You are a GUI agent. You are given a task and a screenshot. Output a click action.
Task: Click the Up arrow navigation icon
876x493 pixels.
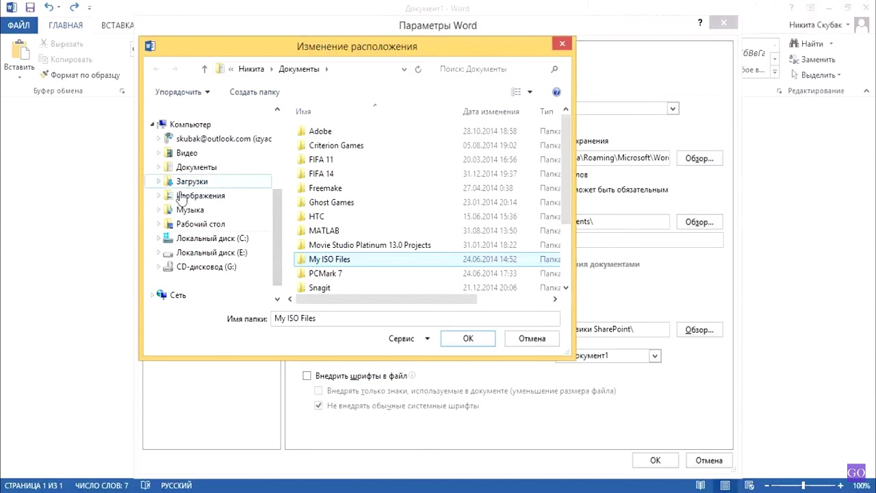(x=204, y=69)
